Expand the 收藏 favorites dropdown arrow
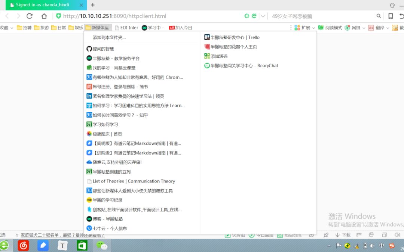The height and width of the screenshot is (252, 404). pyautogui.click(x=12, y=28)
